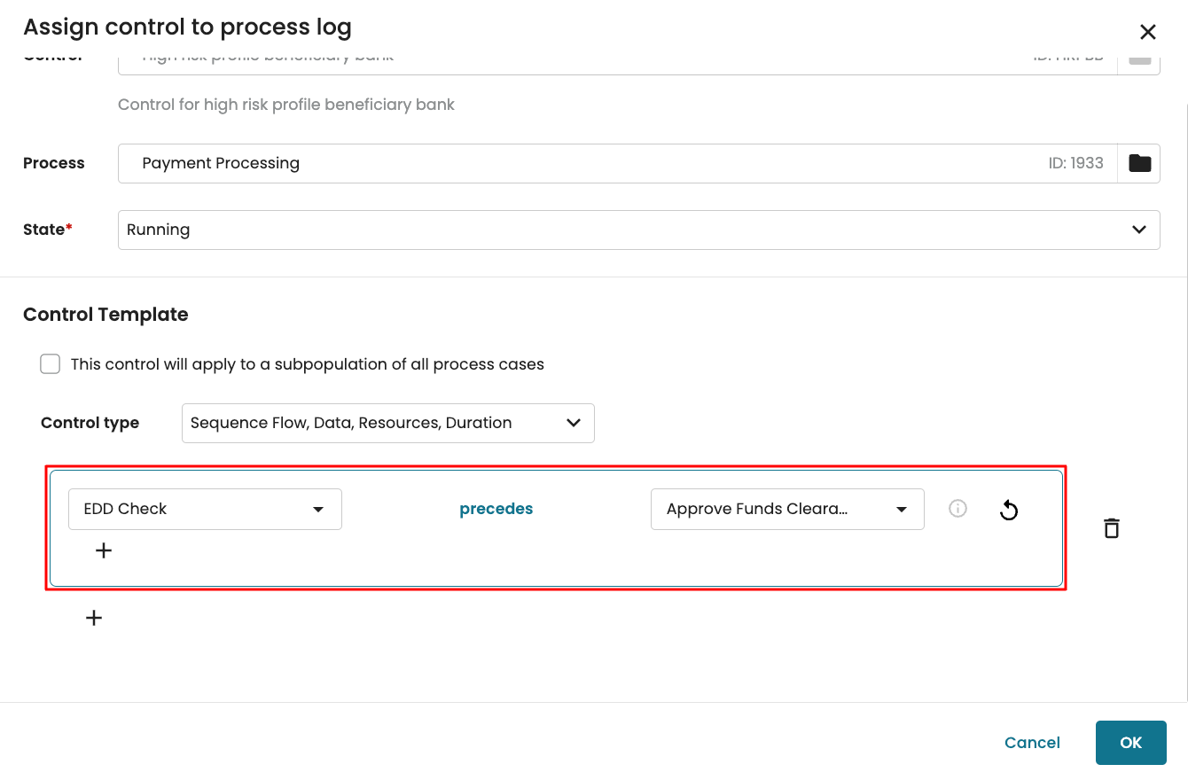Click the Control Template section heading

(x=106, y=315)
